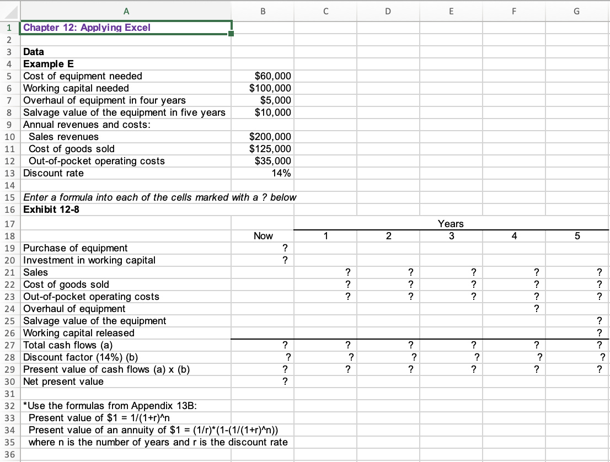The width and height of the screenshot is (610, 462).
Task: Select the Sales revenues amount of $200,000
Action: click(263, 137)
